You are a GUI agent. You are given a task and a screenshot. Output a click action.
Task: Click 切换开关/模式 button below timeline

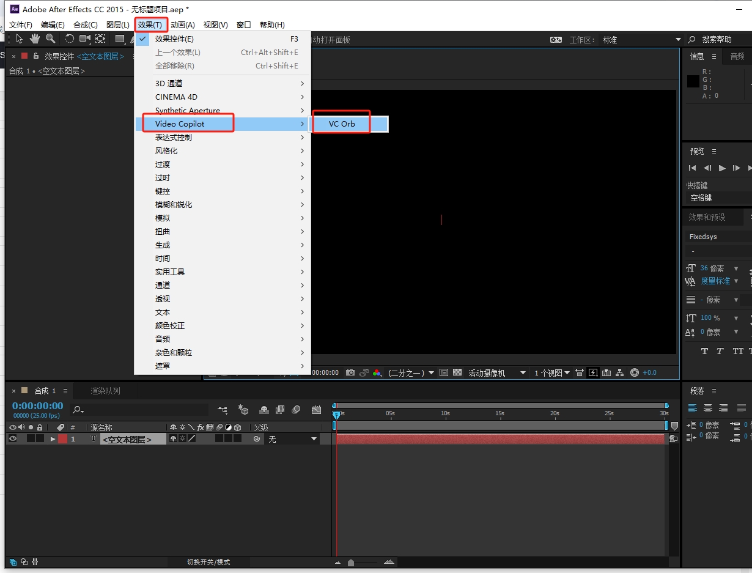coord(208,562)
